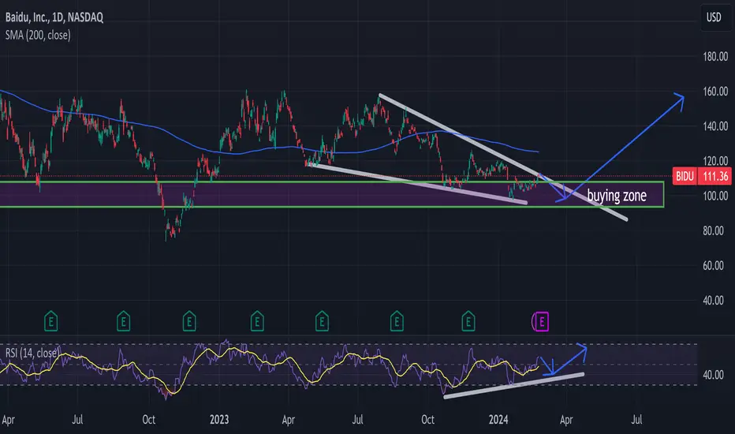Image resolution: width=735 pixels, height=434 pixels.
Task: Click the 160.00 price axis label
Action: [x=715, y=92]
